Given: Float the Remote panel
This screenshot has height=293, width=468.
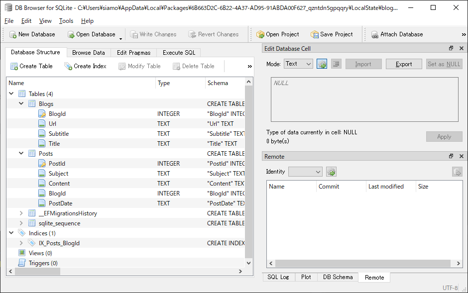Looking at the screenshot, I should 451,156.
